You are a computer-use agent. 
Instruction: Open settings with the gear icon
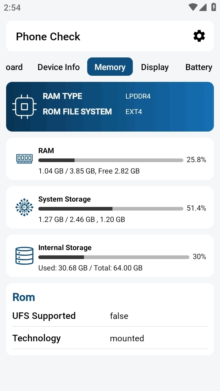199,36
